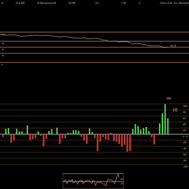Click the 30 label on the RSI axis
This screenshot has height=189, width=189.
(3, 56)
